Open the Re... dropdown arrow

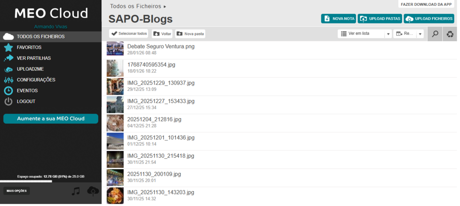pos(420,34)
